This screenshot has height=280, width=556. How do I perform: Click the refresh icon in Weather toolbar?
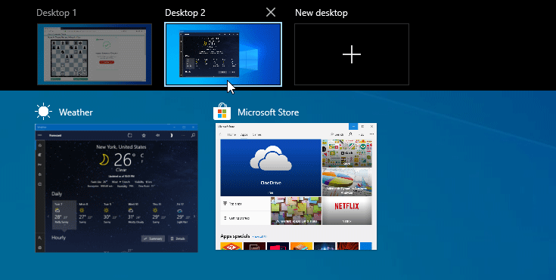(130, 135)
